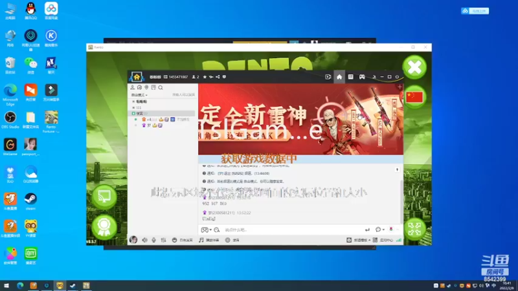The image size is (518, 291).
Task: Click the record button in bottom bar
Action: pyautogui.click(x=232, y=240)
